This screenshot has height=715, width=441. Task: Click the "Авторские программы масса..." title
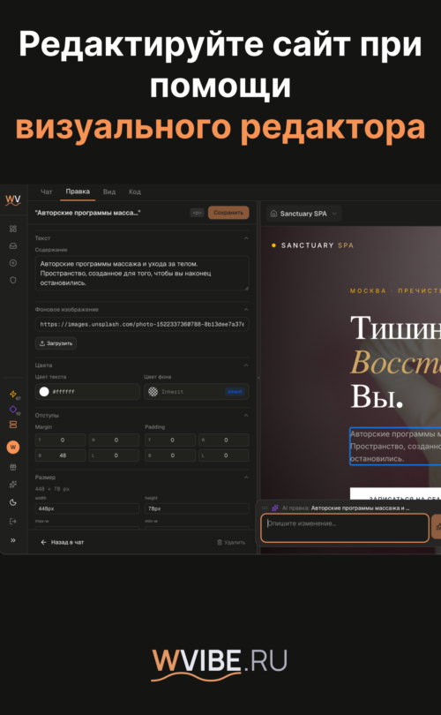click(88, 213)
